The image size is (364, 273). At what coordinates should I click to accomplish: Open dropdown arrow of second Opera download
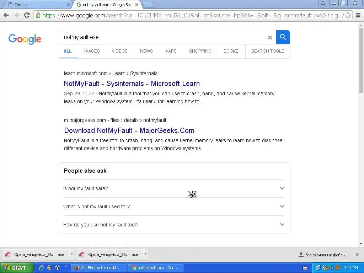[x=145, y=255]
